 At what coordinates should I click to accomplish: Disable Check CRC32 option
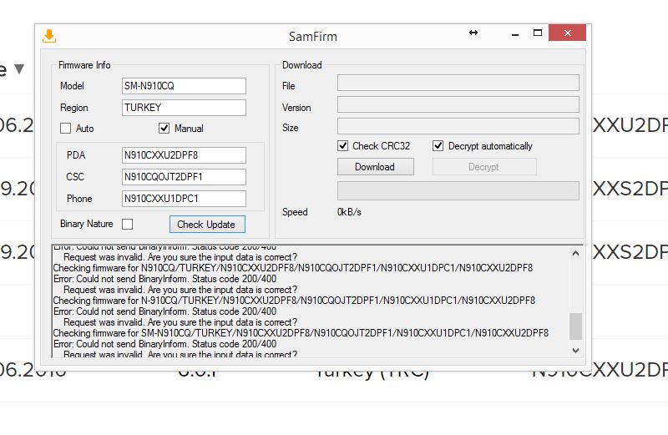tap(342, 146)
